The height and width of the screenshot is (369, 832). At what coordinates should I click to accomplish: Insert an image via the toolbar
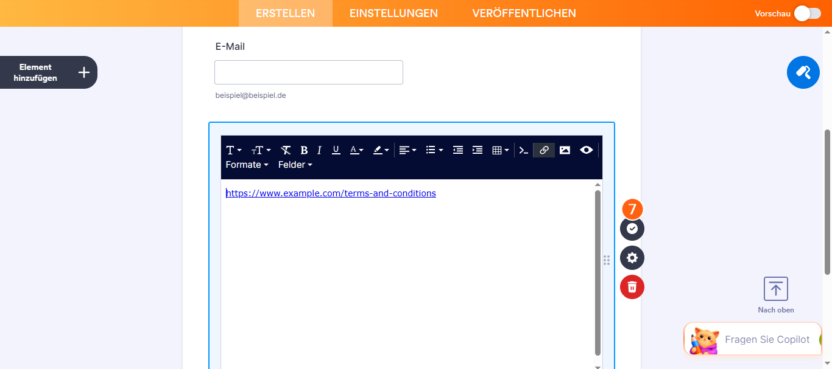tap(565, 150)
